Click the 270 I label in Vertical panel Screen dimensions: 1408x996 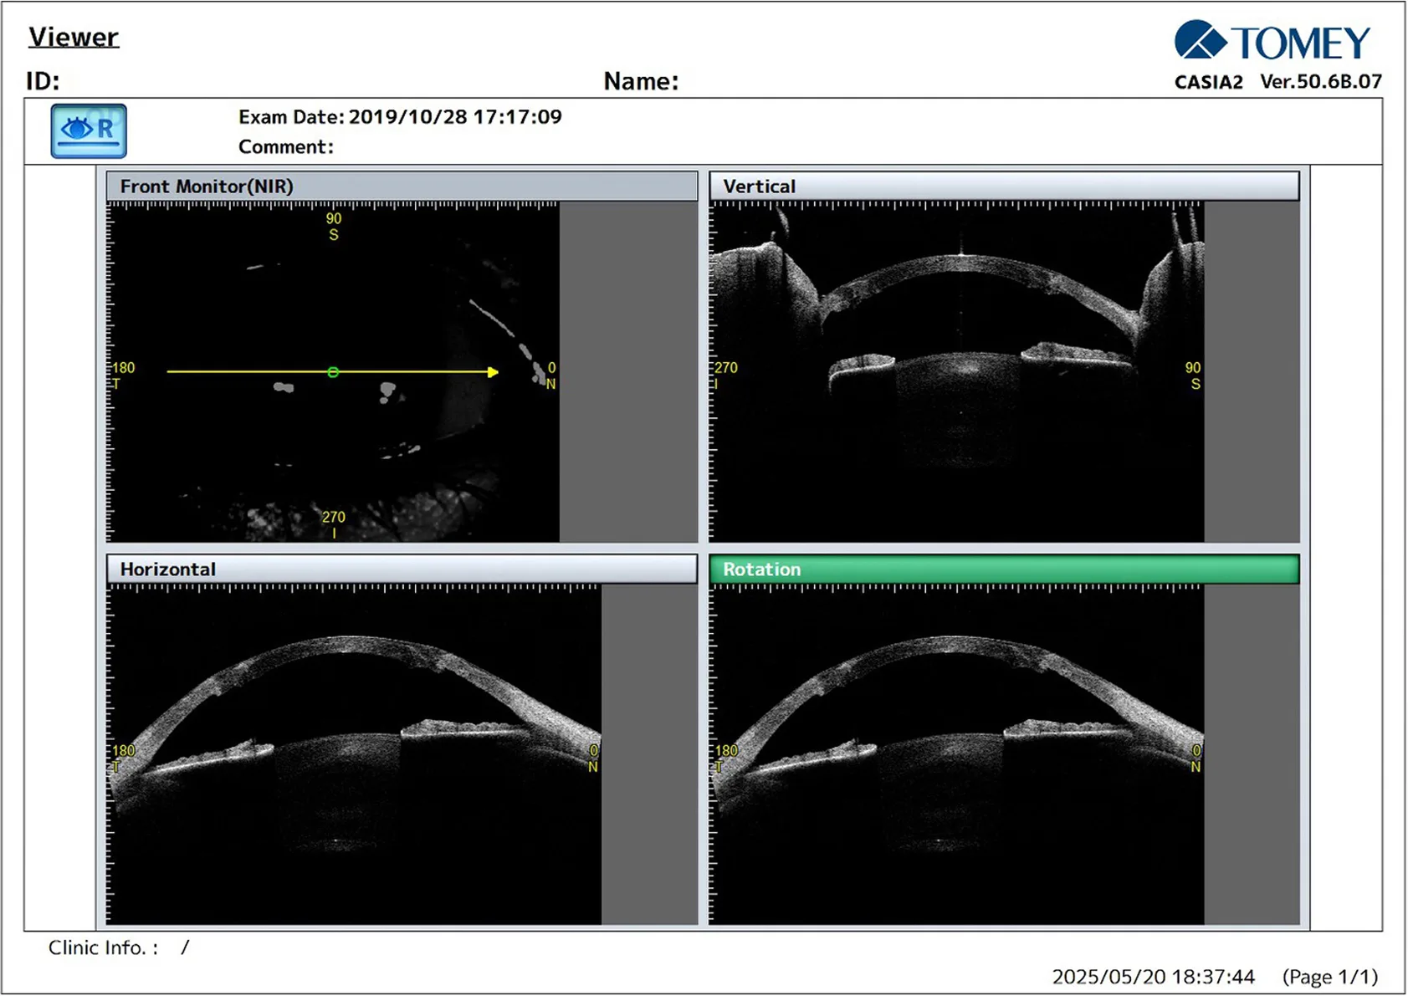coord(725,375)
